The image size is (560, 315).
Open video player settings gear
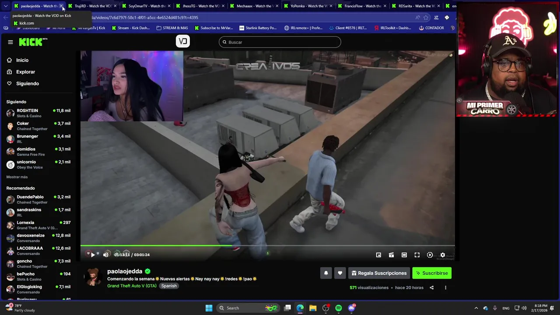point(443,255)
